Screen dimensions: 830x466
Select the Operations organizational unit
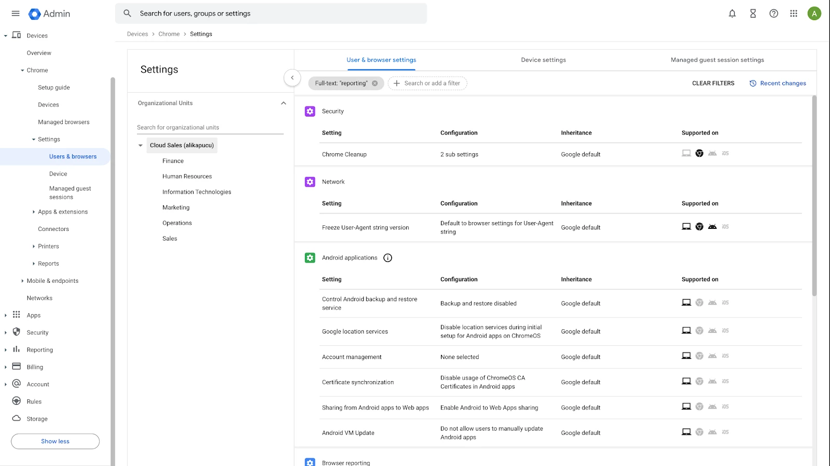[177, 223]
